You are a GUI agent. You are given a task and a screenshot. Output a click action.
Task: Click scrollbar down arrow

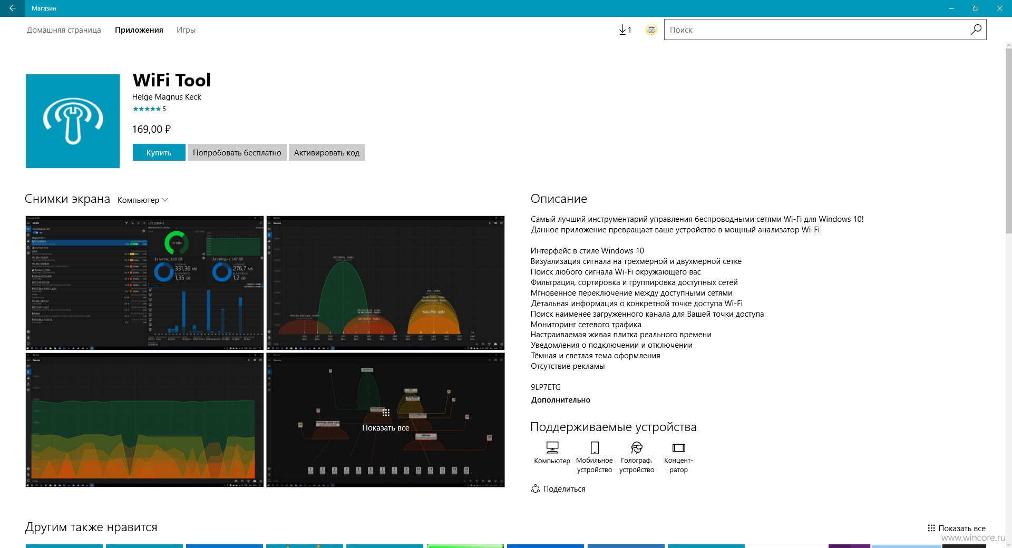point(1008,544)
